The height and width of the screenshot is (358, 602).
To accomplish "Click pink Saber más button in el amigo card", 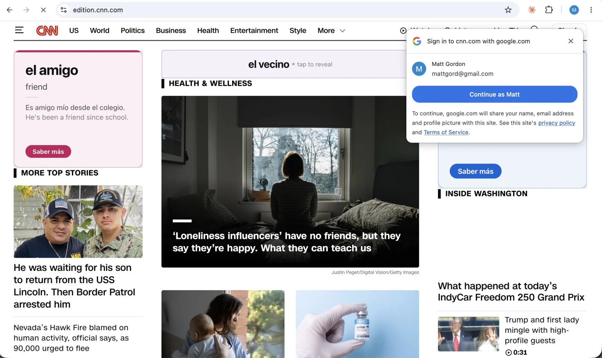I will coord(48,151).
